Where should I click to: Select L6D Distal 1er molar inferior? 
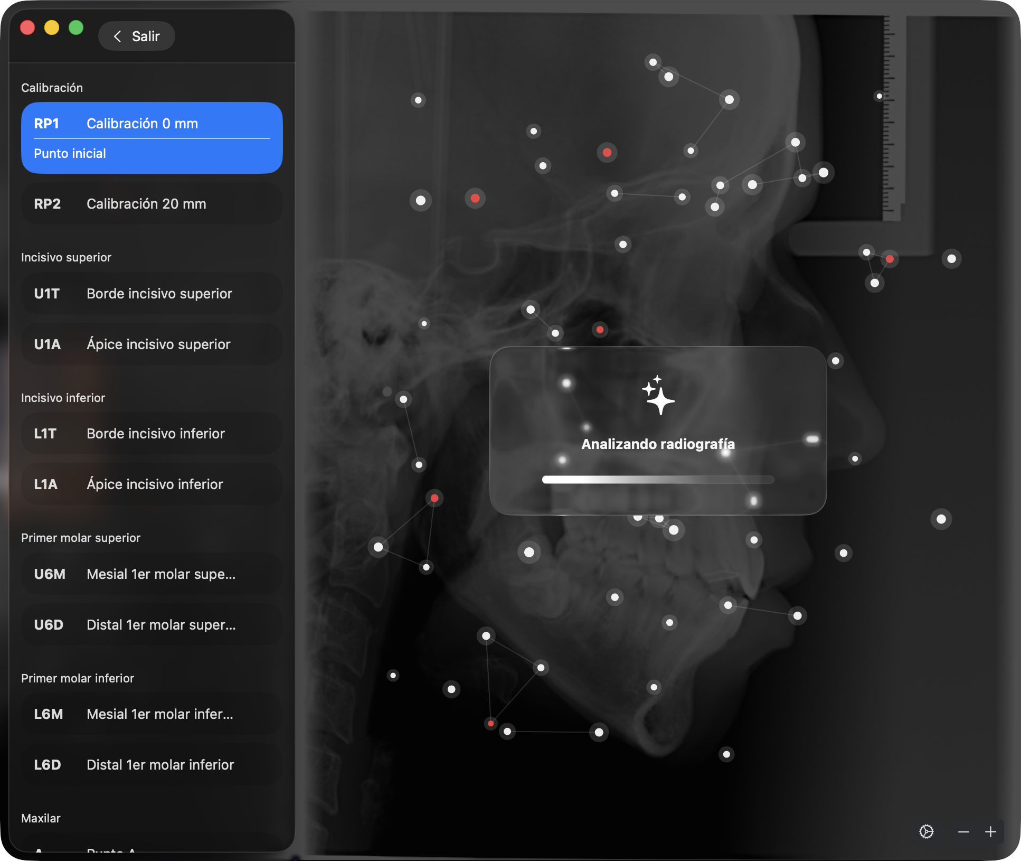coord(152,765)
